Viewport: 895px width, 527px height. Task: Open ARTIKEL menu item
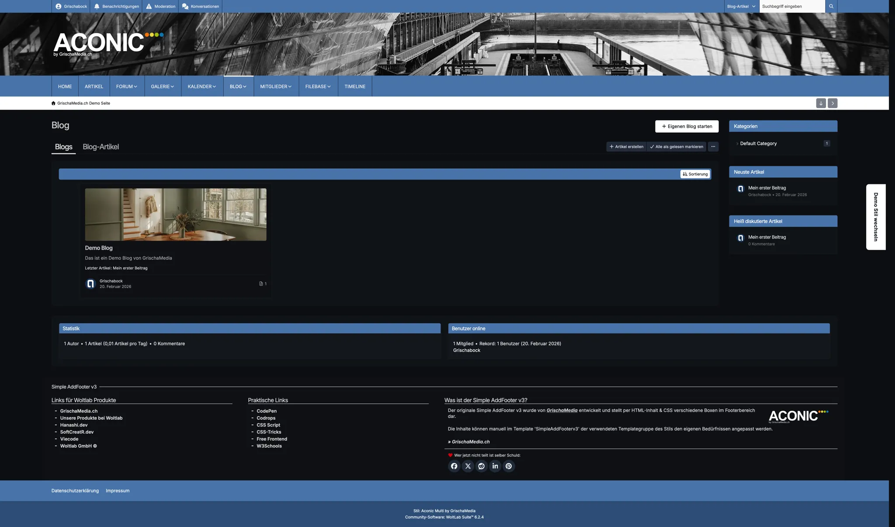point(94,87)
